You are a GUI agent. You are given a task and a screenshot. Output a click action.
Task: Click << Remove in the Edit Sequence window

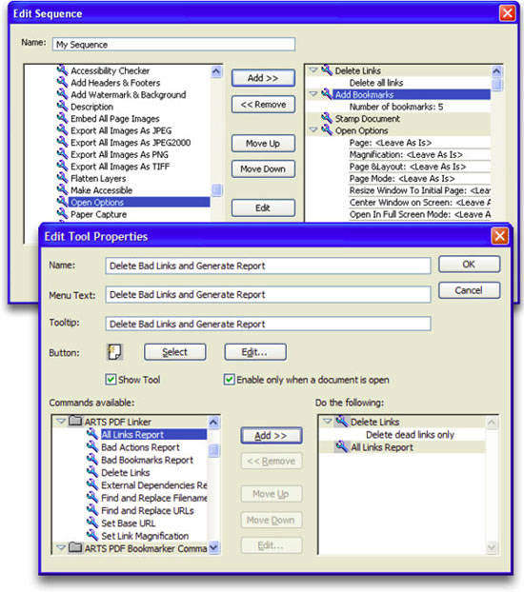[x=263, y=104]
